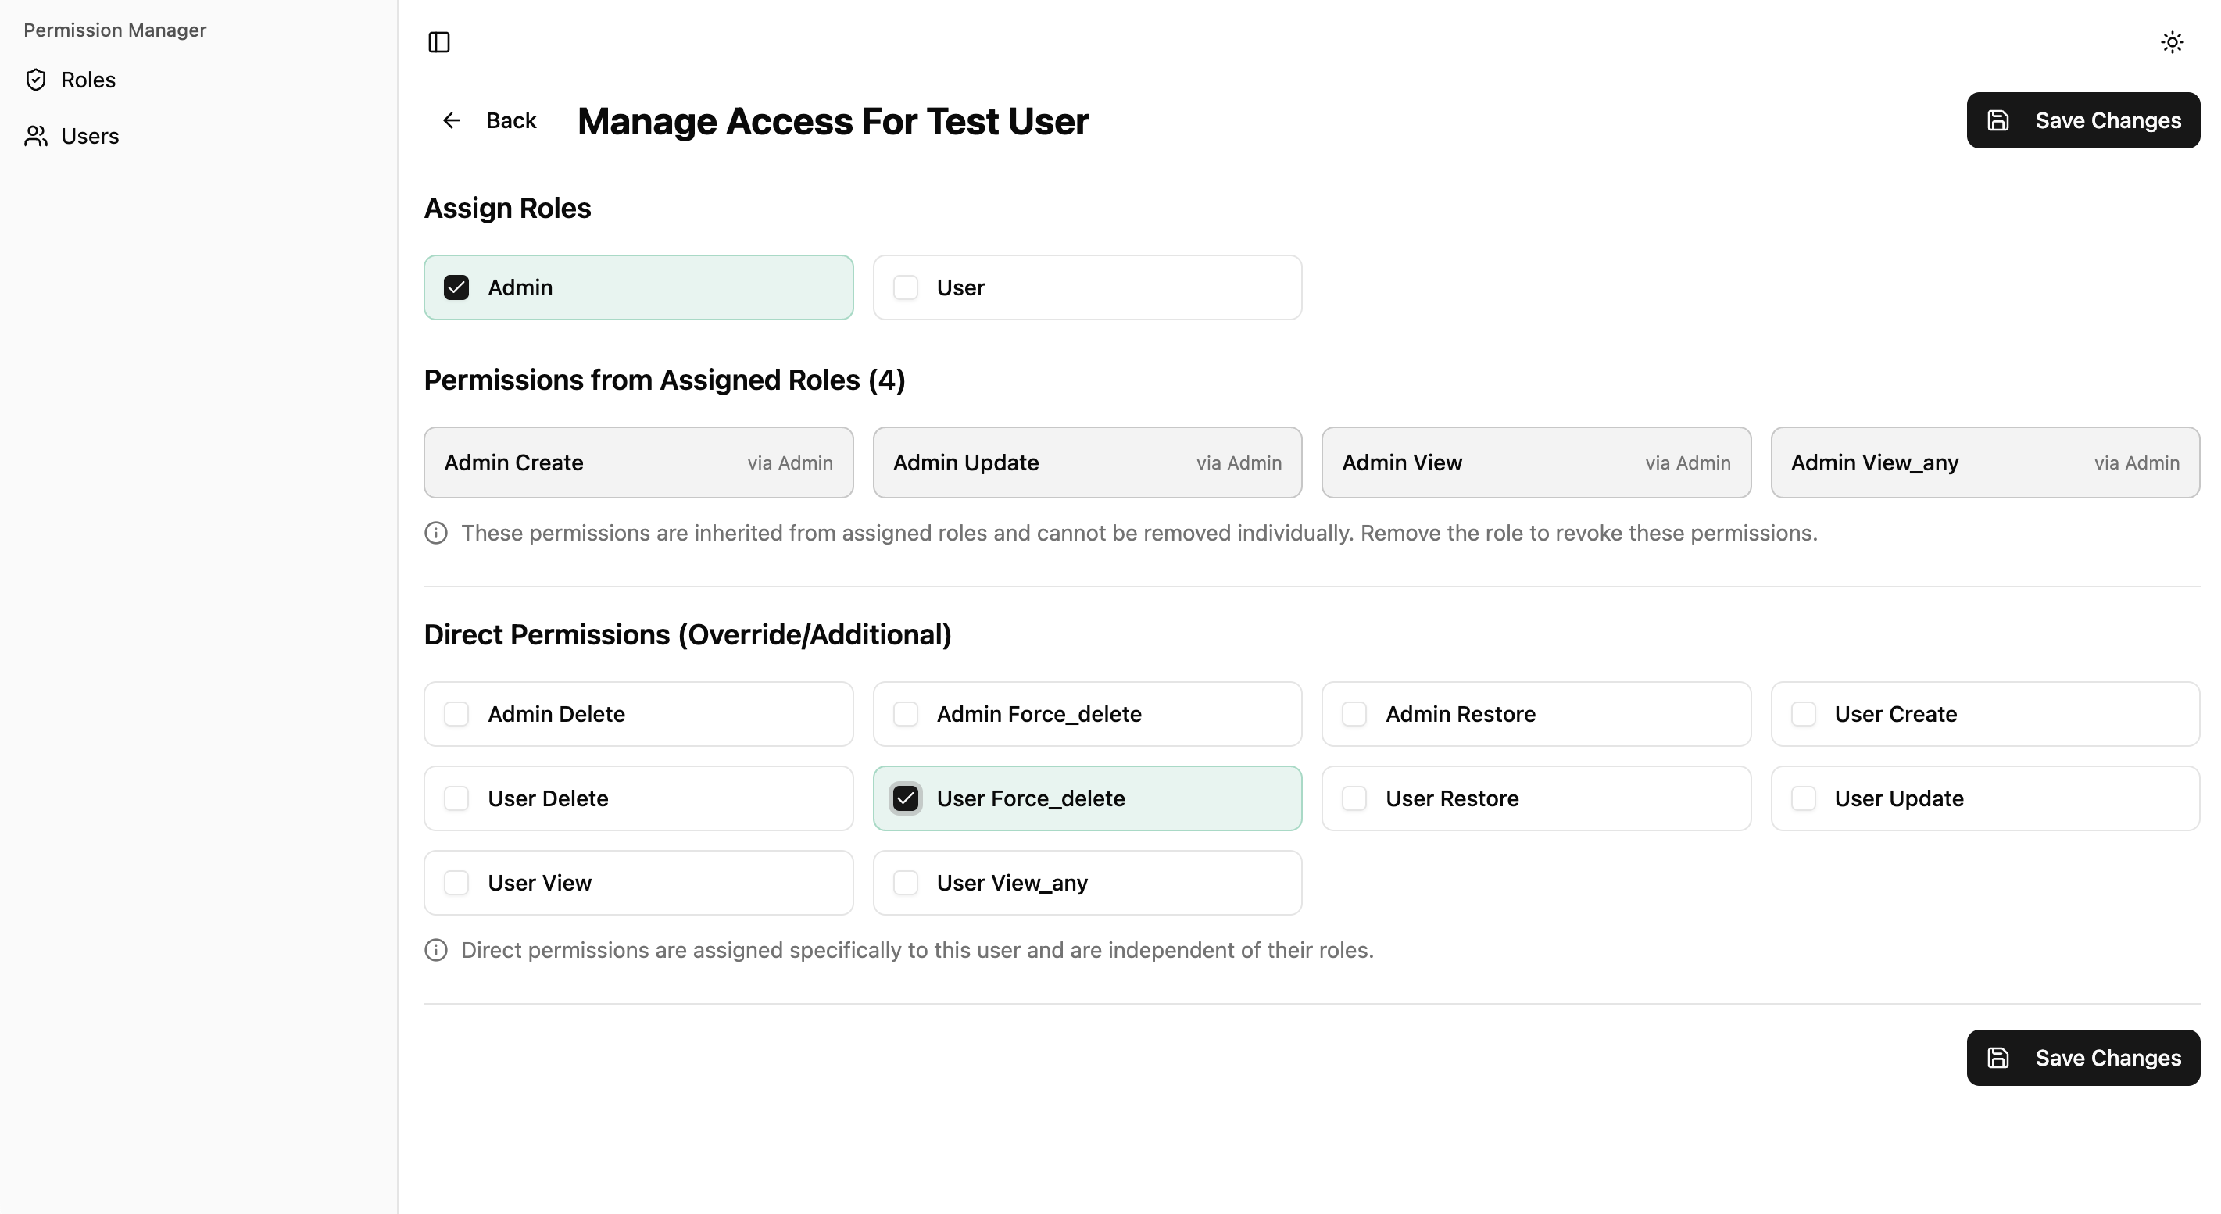Enable the User role checkbox
This screenshot has width=2221, height=1214.
[x=907, y=287]
